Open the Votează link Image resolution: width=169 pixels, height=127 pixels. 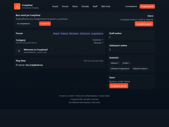point(64,33)
